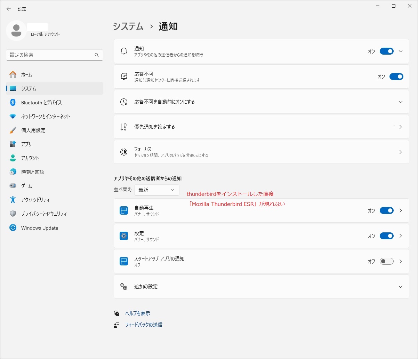Screen dimensions: 418x359
Task: Open Bluetooth とデバイス in sidebar
Action: pyautogui.click(x=41, y=102)
